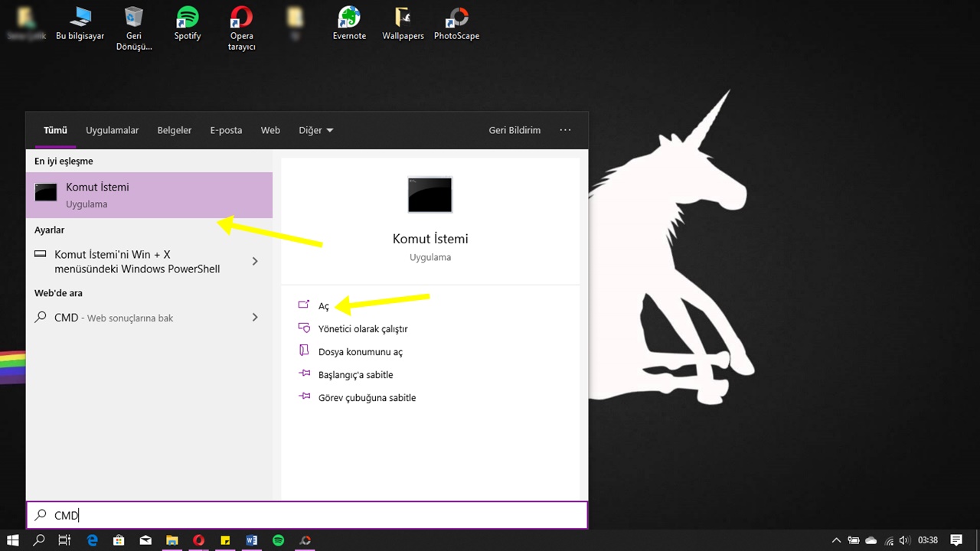This screenshot has width=980, height=551.
Task: Open the E-posta search tab
Action: [x=226, y=130]
